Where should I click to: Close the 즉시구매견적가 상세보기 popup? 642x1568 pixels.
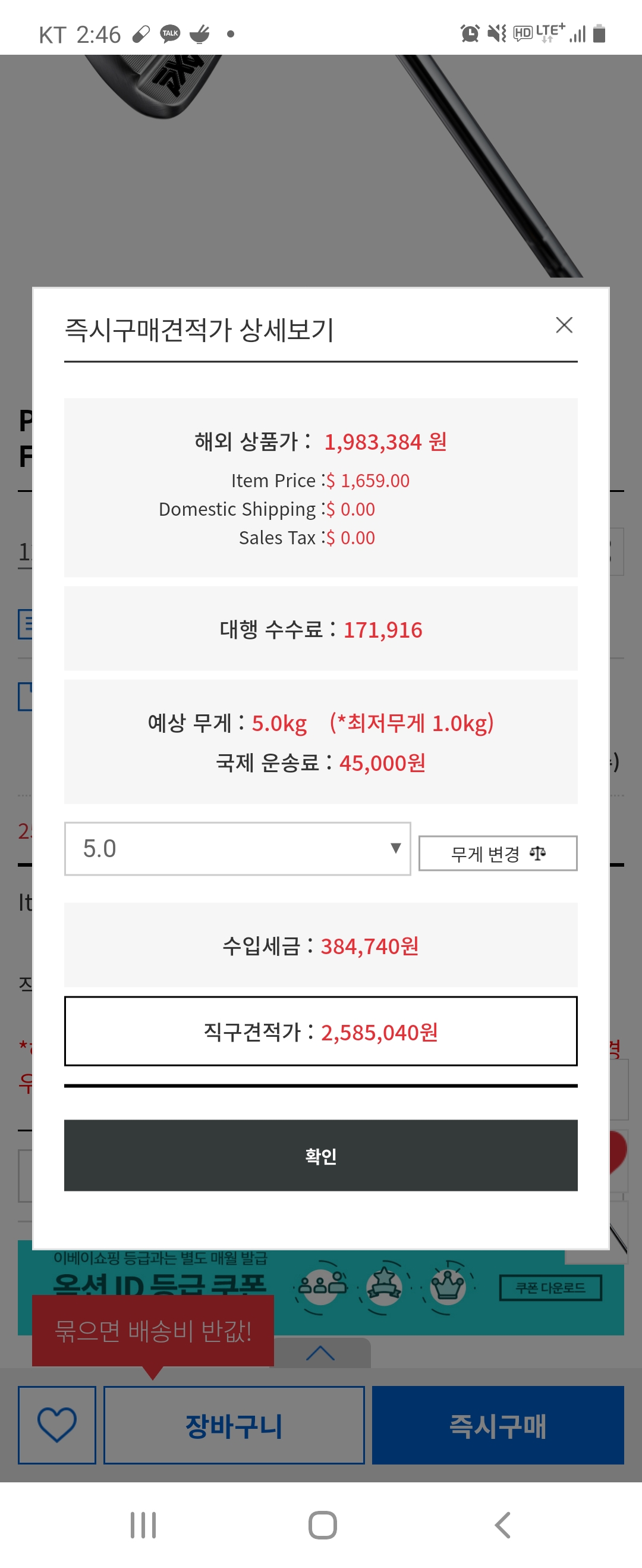point(564,325)
